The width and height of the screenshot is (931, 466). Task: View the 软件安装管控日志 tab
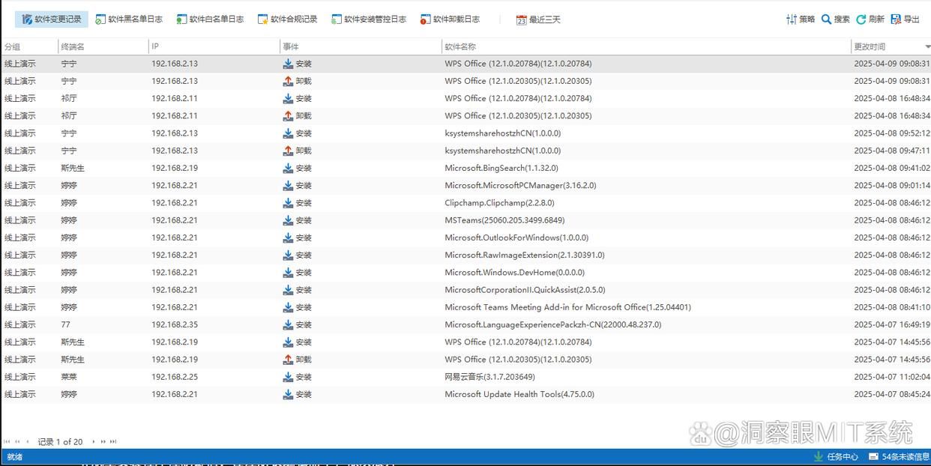click(x=369, y=19)
